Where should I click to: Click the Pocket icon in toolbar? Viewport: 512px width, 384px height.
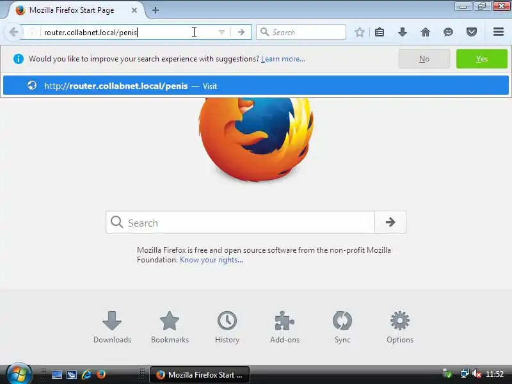click(x=472, y=32)
